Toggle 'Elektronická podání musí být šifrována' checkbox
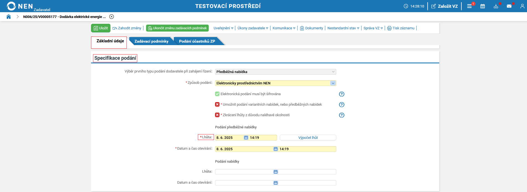The width and height of the screenshot is (527, 192). (x=217, y=94)
